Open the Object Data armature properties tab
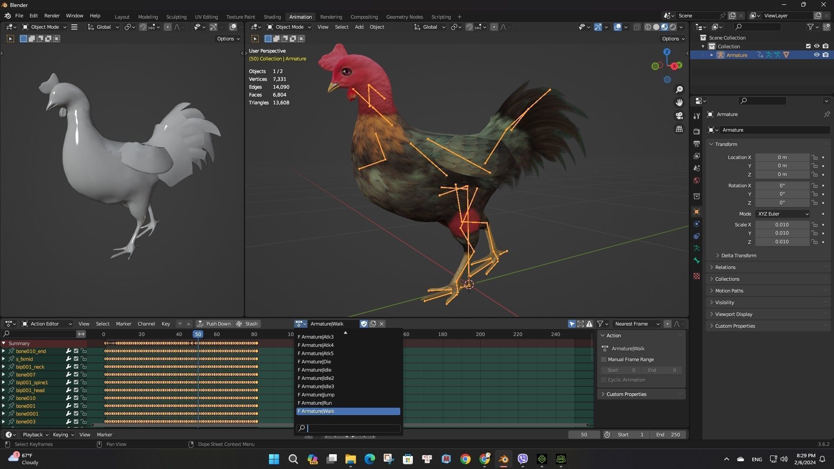Screen dimensions: 834x469 point(697,248)
